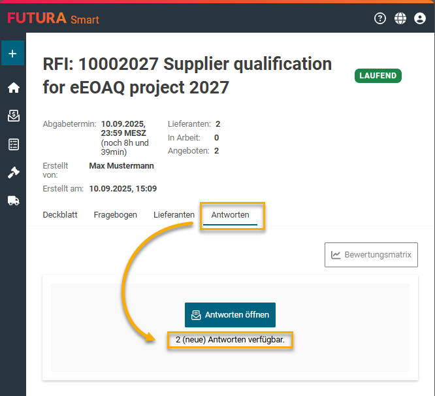Click the Bewertungsmatrix button
The height and width of the screenshot is (396, 435).
(x=371, y=255)
